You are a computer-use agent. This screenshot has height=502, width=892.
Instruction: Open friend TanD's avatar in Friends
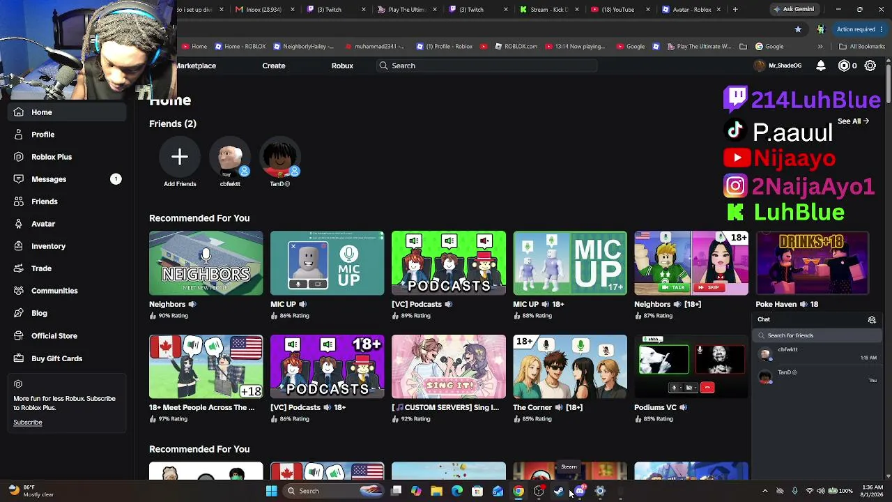click(x=280, y=157)
